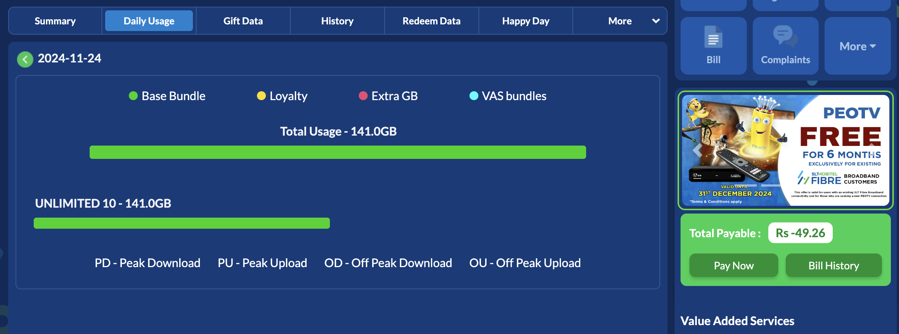This screenshot has height=334, width=899.
Task: Click the Pay Now button
Action: click(733, 265)
